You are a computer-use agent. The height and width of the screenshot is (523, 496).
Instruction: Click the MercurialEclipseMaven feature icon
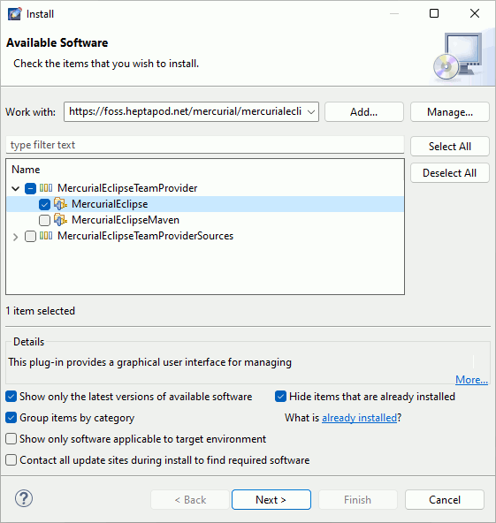(60, 220)
